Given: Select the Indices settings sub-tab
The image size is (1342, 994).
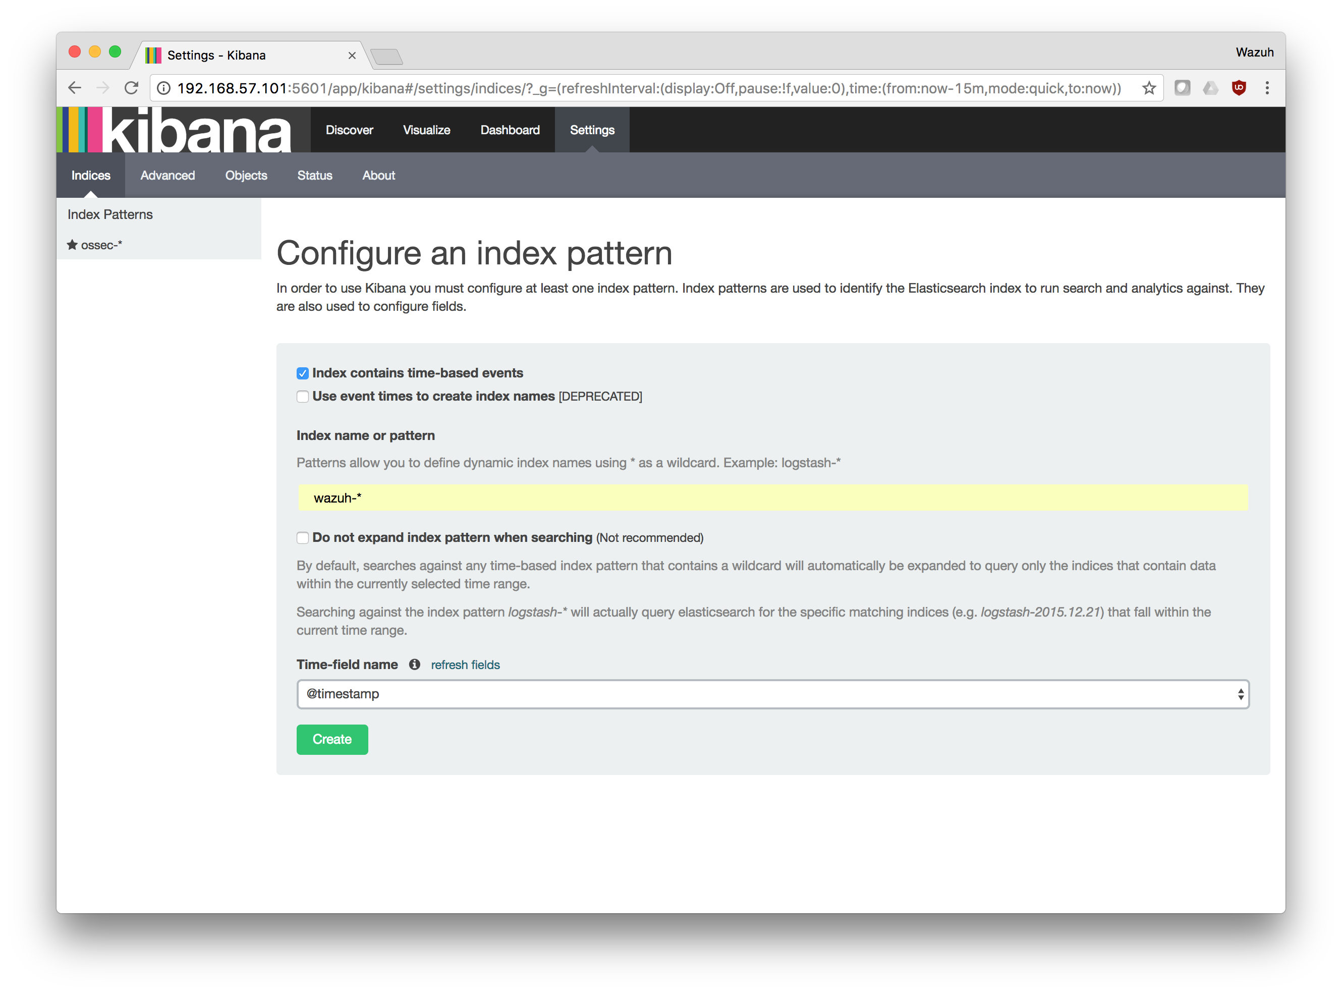Looking at the screenshot, I should click(x=91, y=176).
